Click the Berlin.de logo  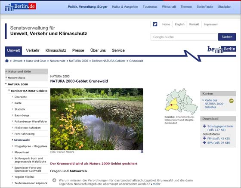[21, 7]
